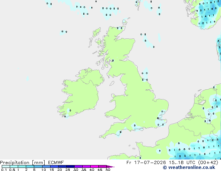221x171 pixels.
Task: Click the legend value "50"
Action: pos(108,170)
